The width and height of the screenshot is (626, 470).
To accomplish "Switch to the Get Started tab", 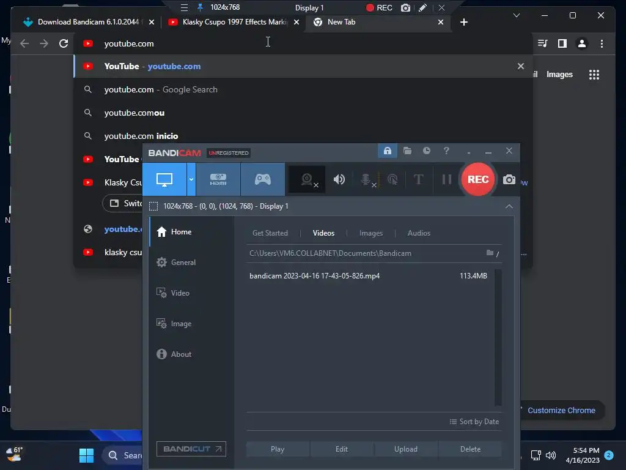I will [270, 233].
